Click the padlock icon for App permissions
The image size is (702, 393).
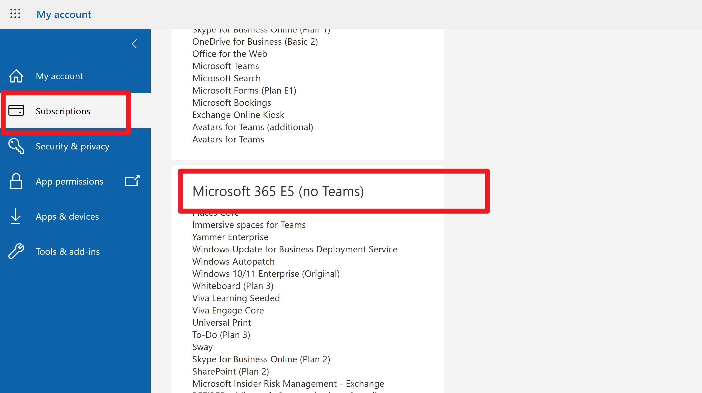coord(16,181)
